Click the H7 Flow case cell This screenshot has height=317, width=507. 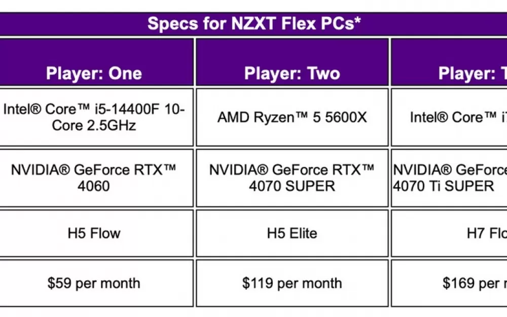[449, 233]
